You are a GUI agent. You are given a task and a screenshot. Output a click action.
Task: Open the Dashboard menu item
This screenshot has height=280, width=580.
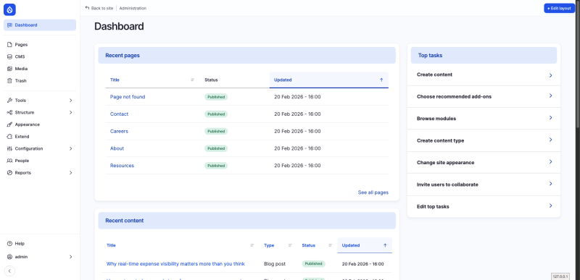40,25
